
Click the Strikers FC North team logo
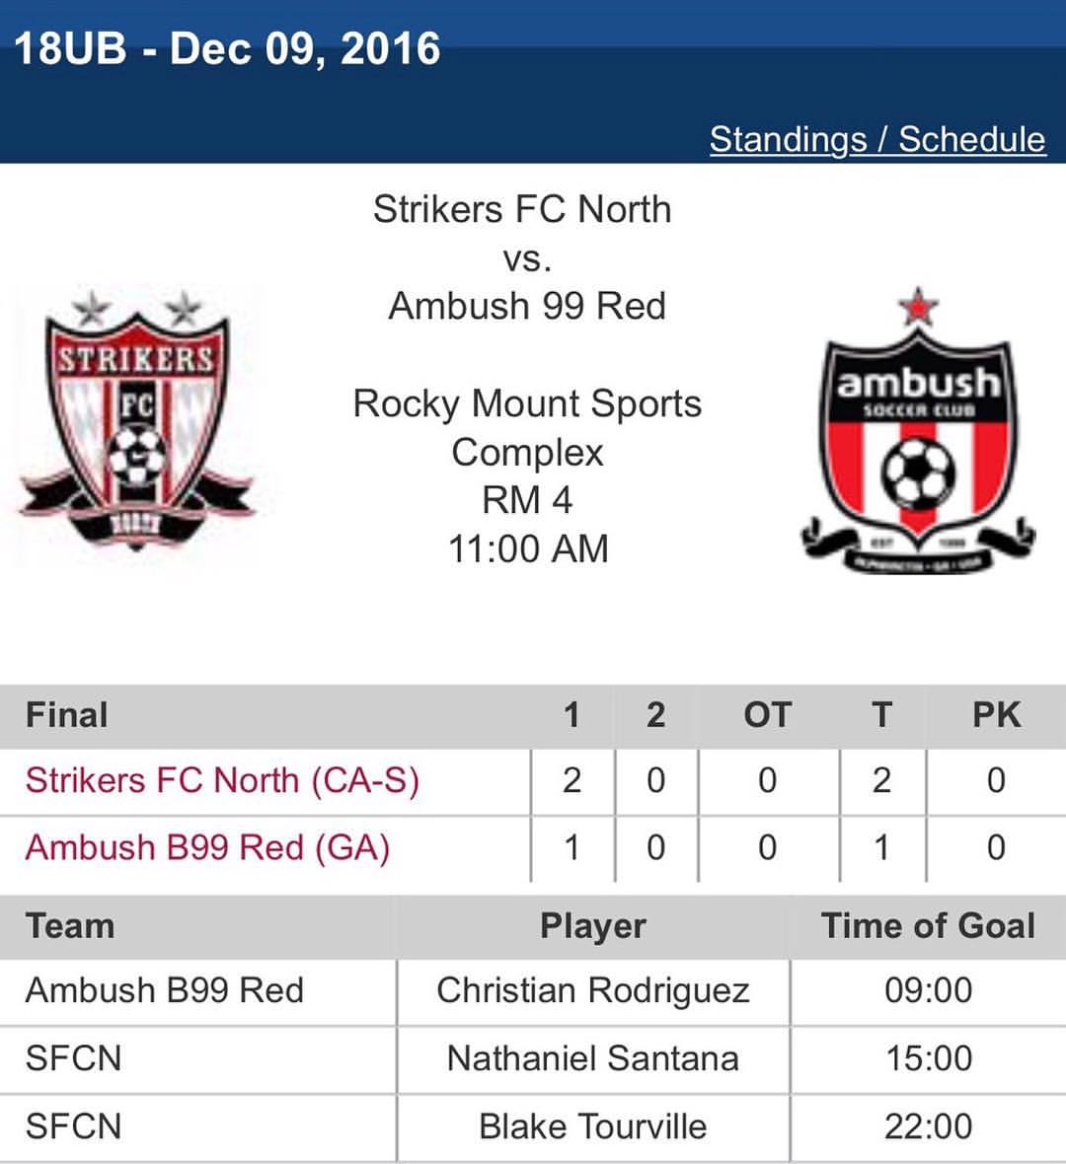pyautogui.click(x=136, y=421)
